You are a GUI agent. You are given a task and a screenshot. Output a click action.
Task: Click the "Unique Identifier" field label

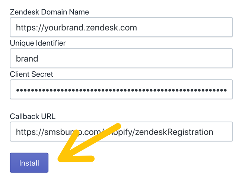pos(38,43)
